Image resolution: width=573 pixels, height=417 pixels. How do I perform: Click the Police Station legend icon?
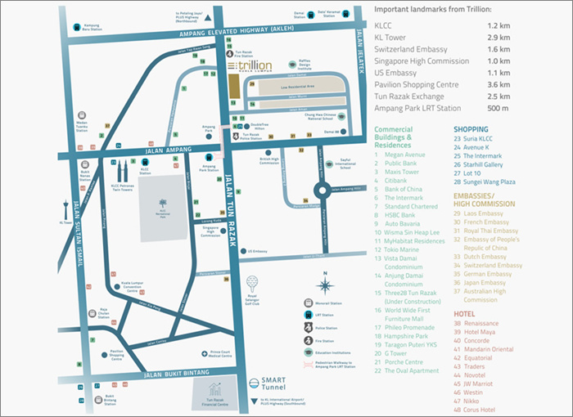pyautogui.click(x=308, y=327)
